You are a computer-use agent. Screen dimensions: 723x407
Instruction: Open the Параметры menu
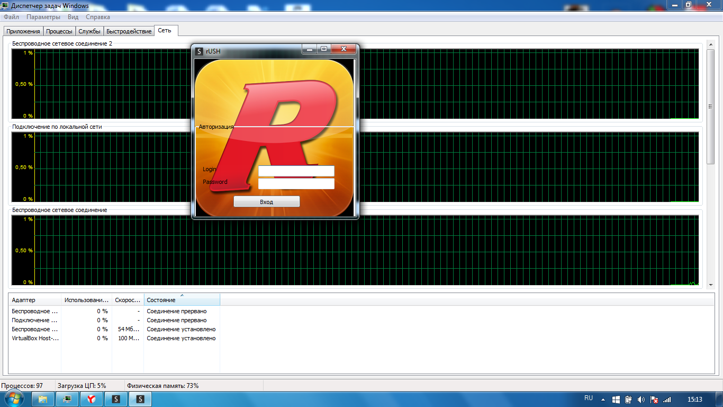(43, 17)
